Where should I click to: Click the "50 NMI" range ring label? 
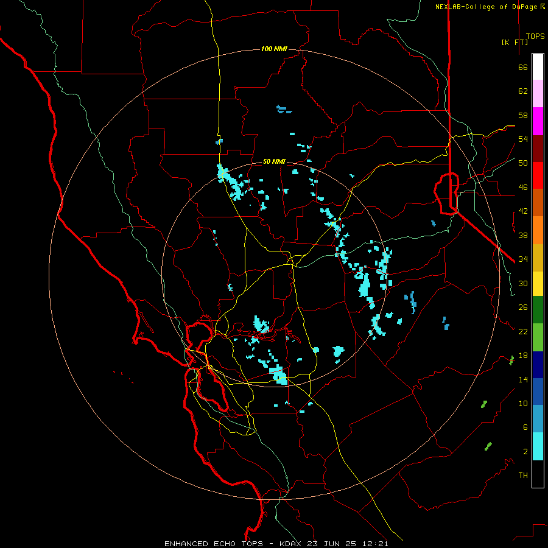pyautogui.click(x=274, y=161)
